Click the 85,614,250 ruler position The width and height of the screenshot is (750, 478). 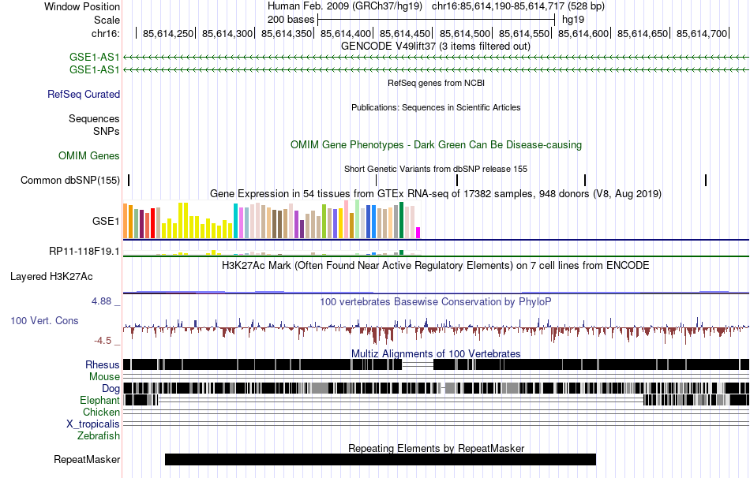(168, 33)
